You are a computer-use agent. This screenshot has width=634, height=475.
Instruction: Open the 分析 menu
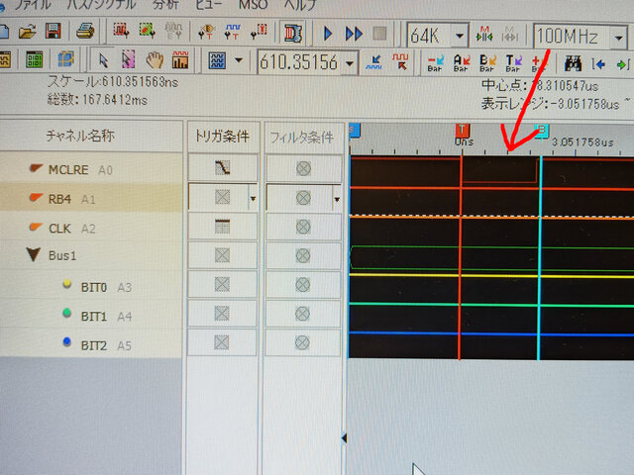[165, 4]
